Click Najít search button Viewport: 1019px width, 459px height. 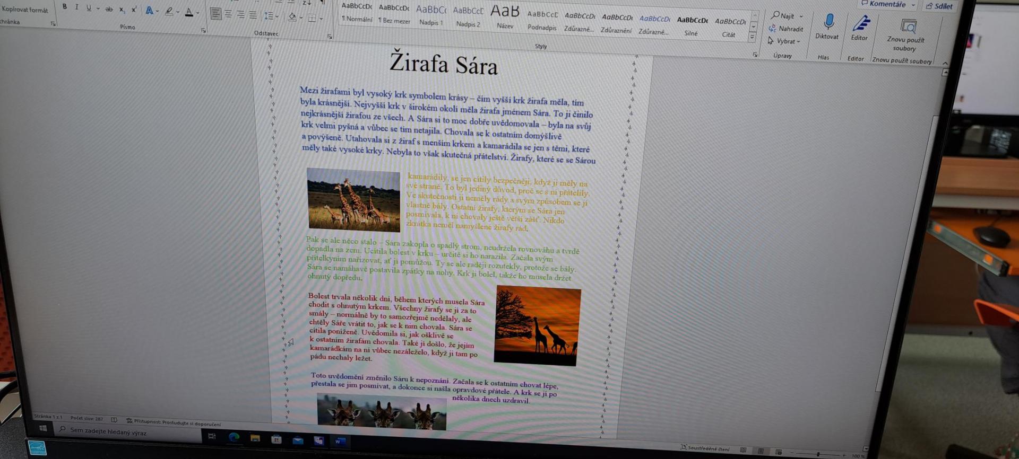[783, 15]
